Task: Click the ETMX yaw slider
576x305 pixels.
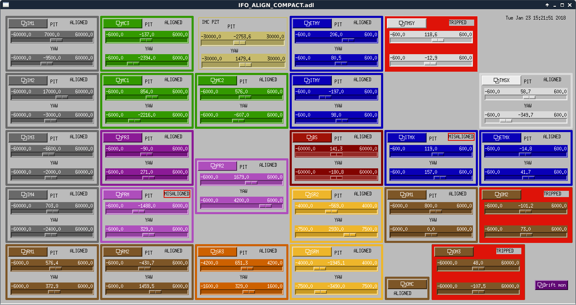Action: pos(525,177)
